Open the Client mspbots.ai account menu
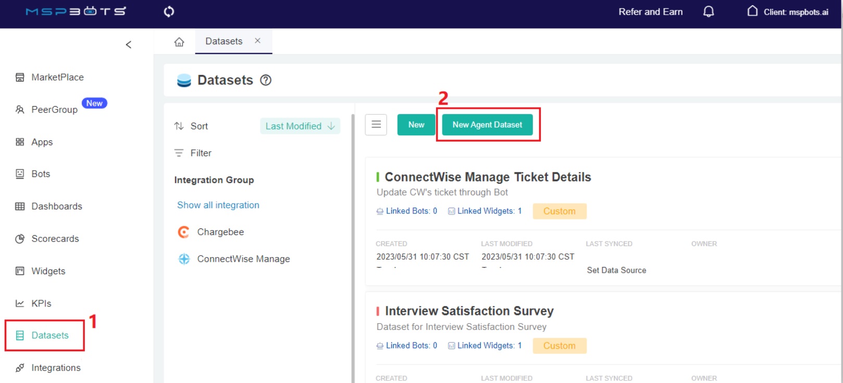Screen dimensions: 843x383 [x=788, y=12]
